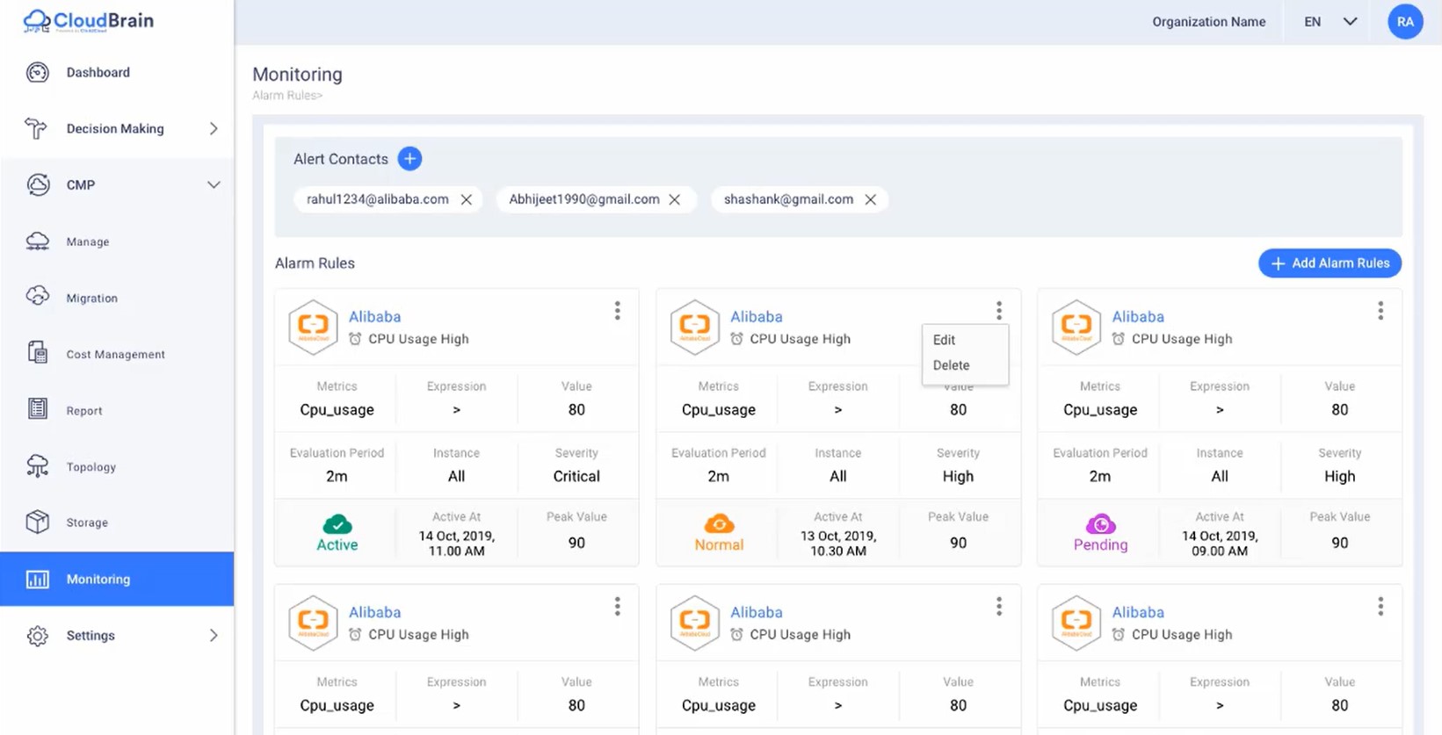The width and height of the screenshot is (1442, 735).
Task: Click the Monitoring chart icon
Action: tap(38, 579)
